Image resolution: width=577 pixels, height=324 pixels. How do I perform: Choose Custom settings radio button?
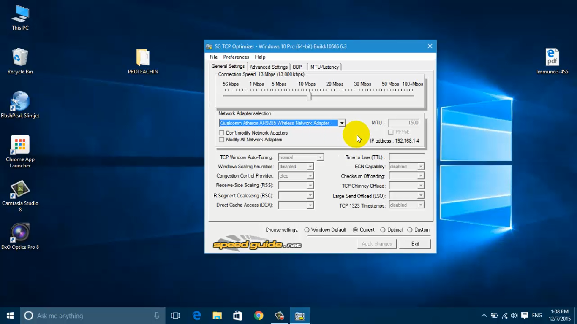(410, 230)
